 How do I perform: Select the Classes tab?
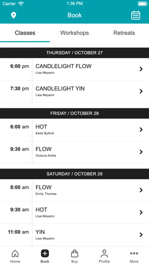(x=25, y=33)
